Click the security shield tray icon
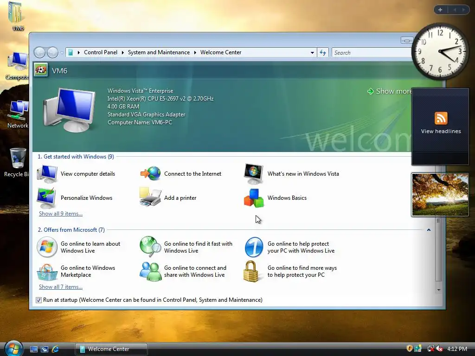The image size is (475, 356). [409, 349]
